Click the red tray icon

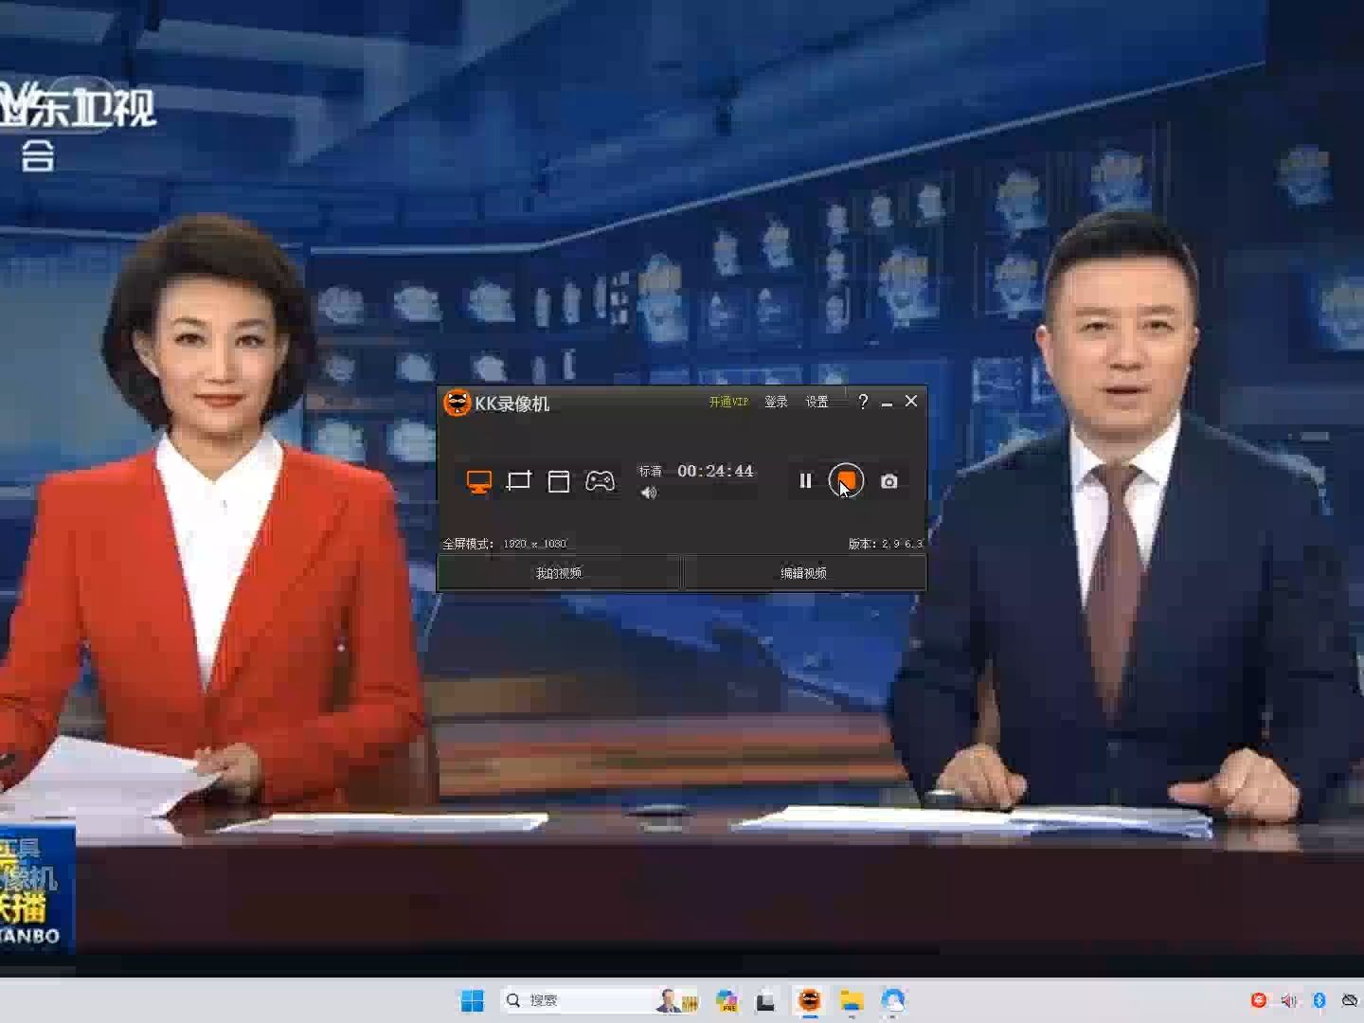pos(1259,1000)
